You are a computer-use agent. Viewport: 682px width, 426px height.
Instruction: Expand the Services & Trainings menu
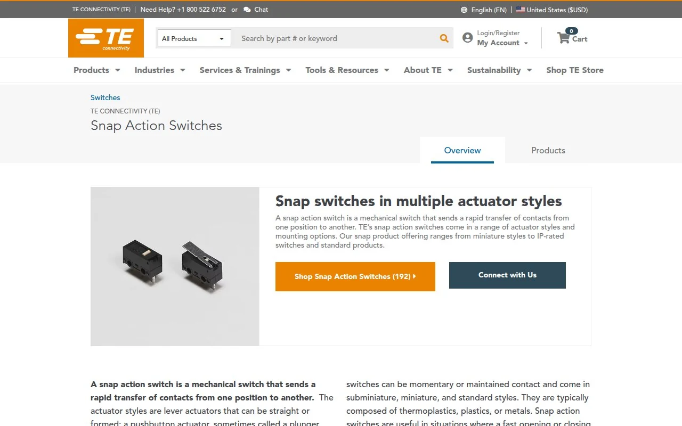245,70
